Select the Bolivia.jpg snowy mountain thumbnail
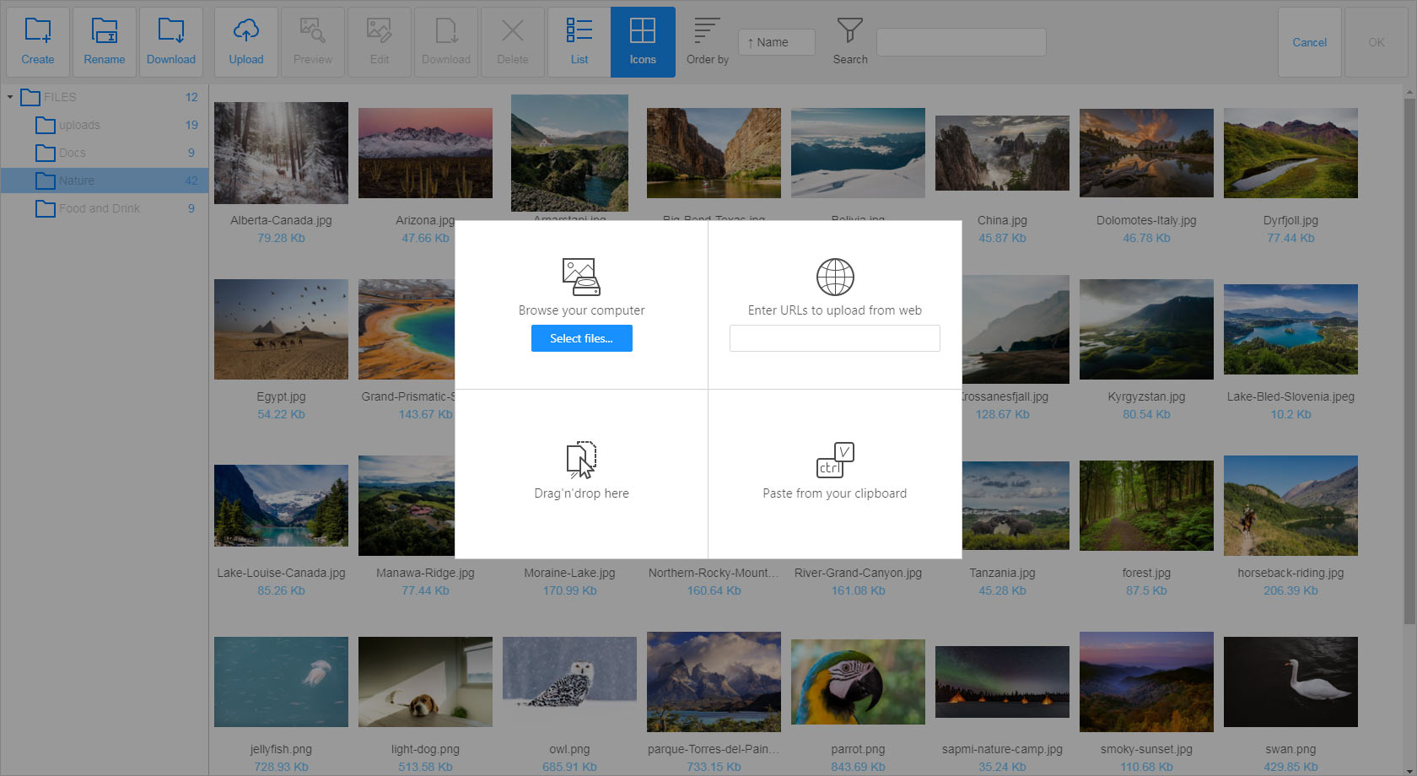 click(858, 153)
